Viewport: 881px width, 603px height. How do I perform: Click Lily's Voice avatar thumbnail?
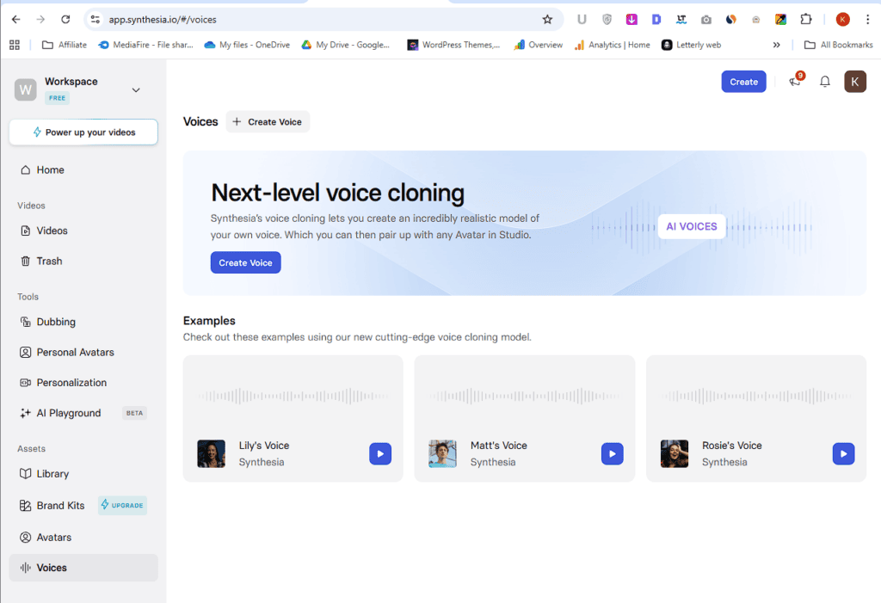[212, 453]
